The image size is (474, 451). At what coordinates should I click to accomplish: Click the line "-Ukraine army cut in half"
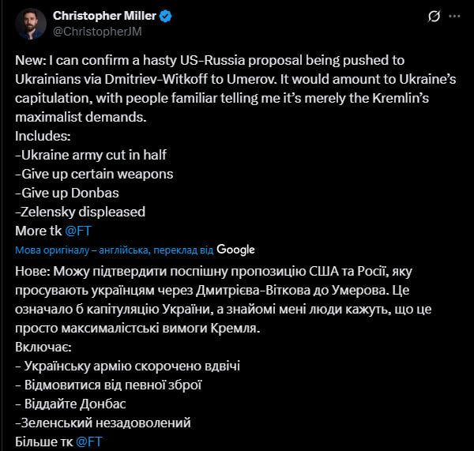tap(91, 155)
